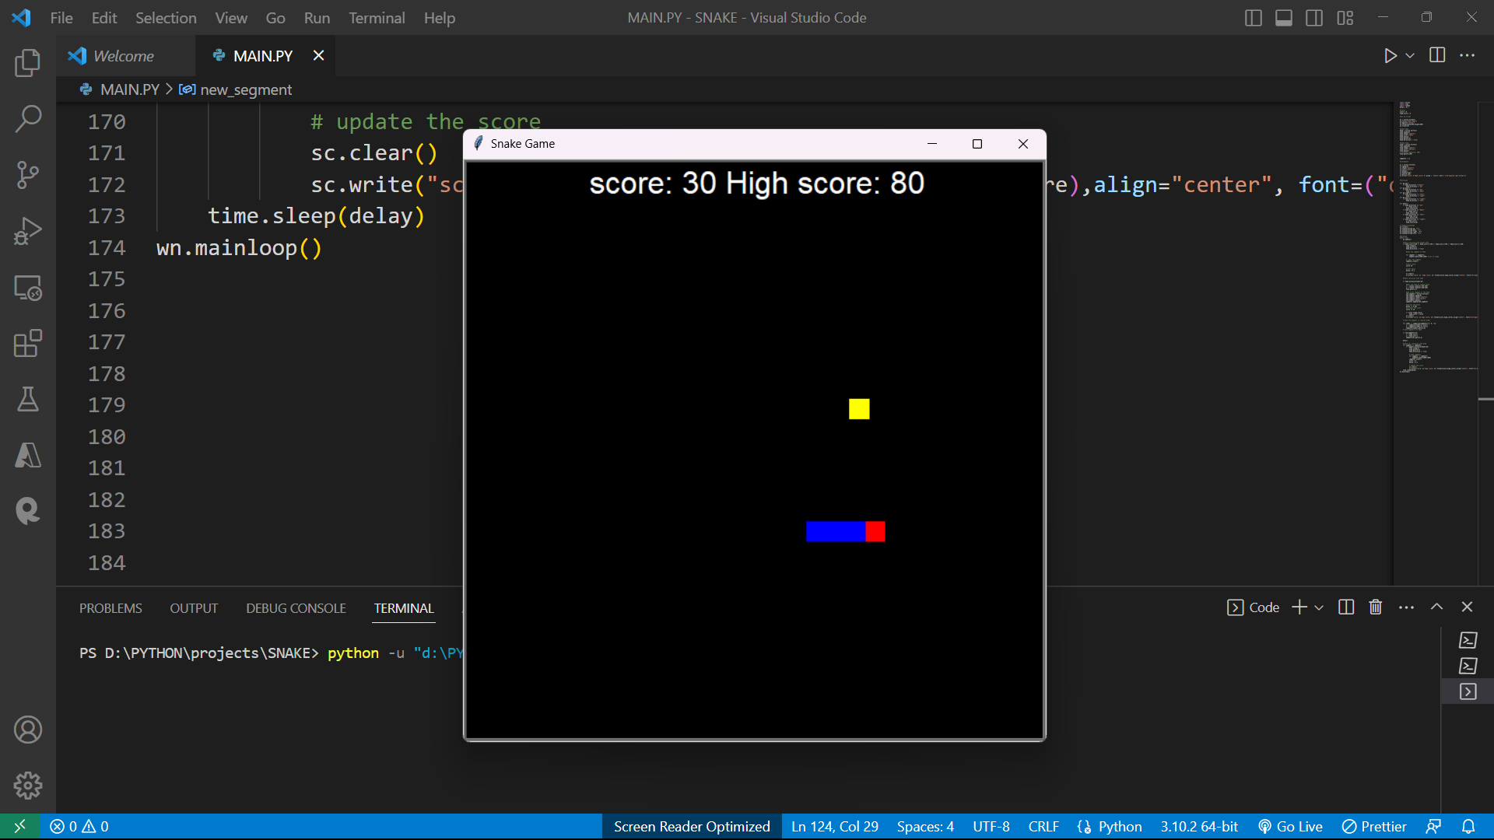Image resolution: width=1494 pixels, height=840 pixels.
Task: Split the terminal panel
Action: pyautogui.click(x=1346, y=607)
